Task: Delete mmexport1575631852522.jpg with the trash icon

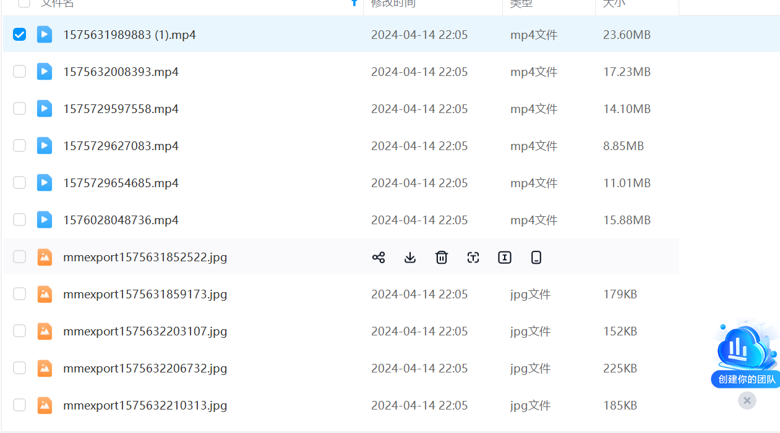Action: point(442,258)
